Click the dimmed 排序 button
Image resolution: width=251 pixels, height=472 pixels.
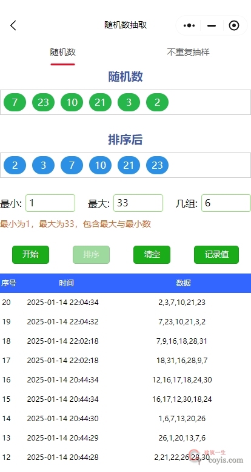tap(91, 255)
